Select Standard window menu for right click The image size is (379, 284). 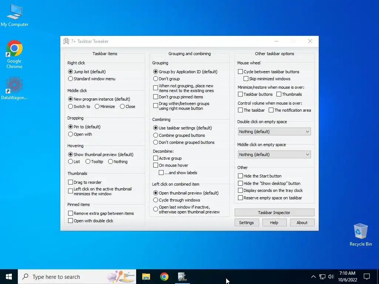click(x=92, y=79)
